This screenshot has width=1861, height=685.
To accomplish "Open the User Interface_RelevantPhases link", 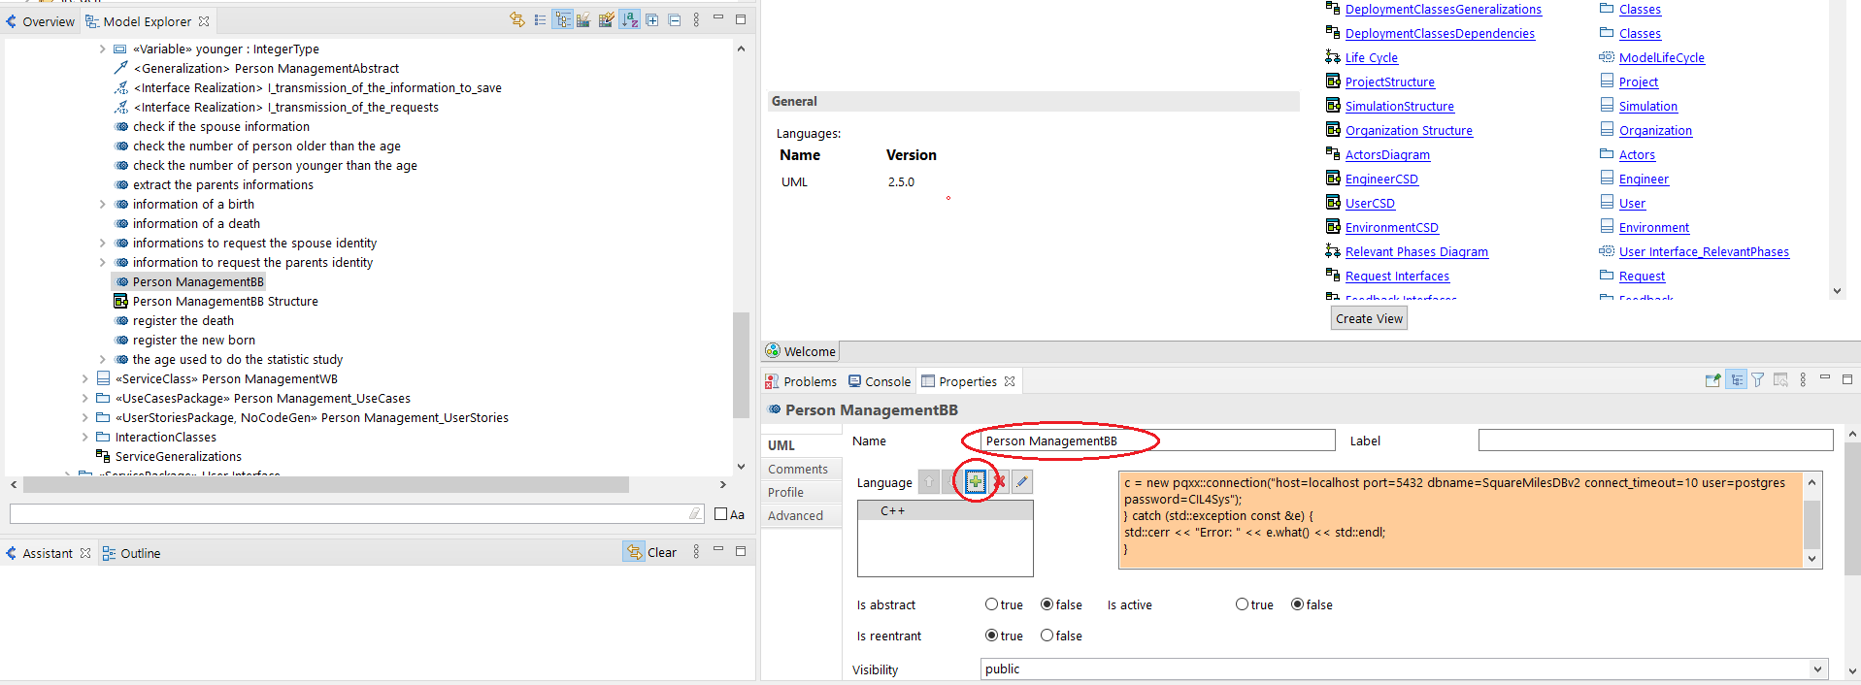I will point(1704,252).
